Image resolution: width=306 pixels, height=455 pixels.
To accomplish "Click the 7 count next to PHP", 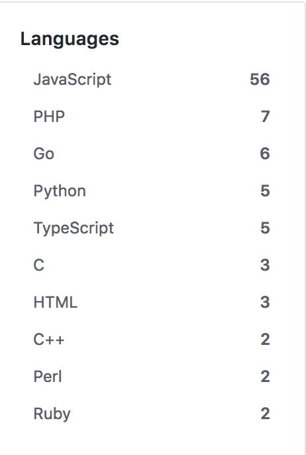I will pos(266,117).
